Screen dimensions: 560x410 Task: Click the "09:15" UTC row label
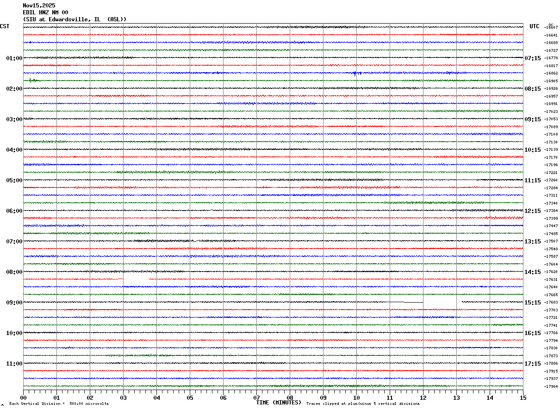533,119
